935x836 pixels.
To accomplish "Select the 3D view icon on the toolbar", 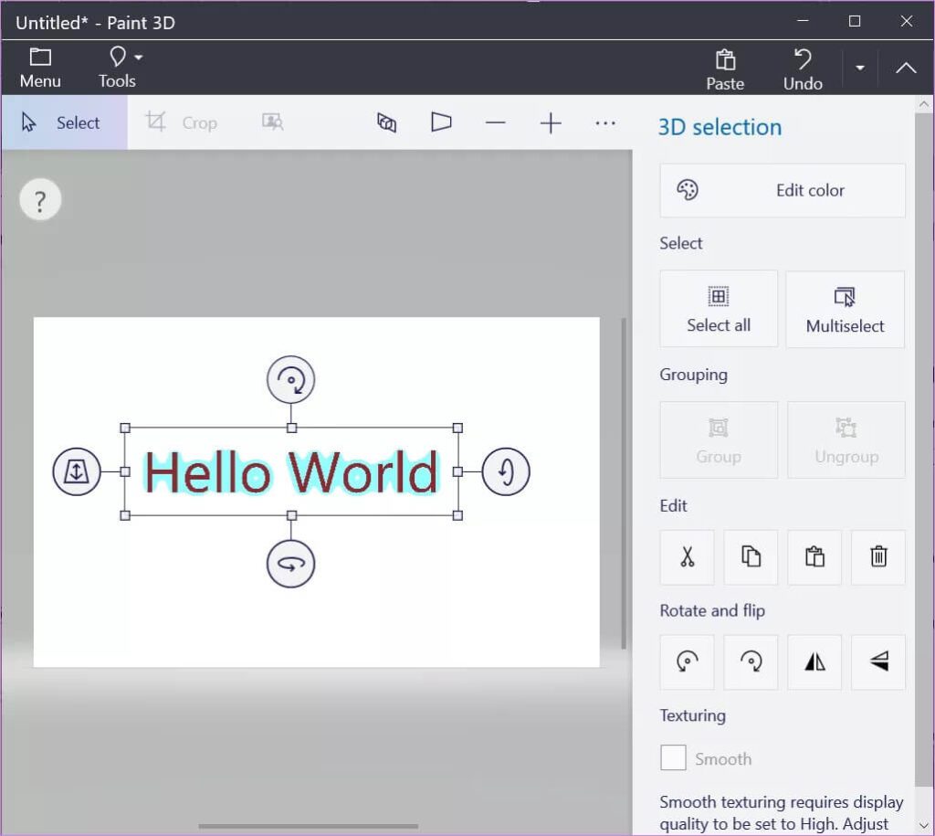I will 386,122.
